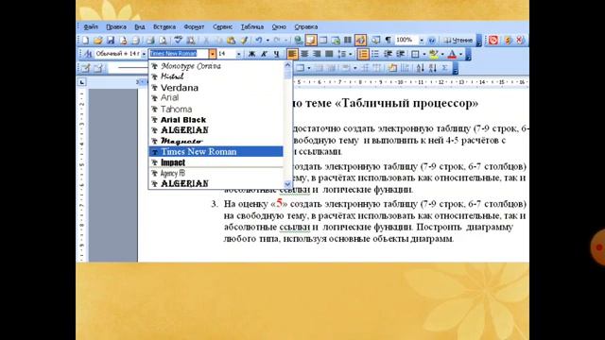Pick Monotype Corsiva in the font list
Viewport: 605px width, 340px height.
coord(216,66)
